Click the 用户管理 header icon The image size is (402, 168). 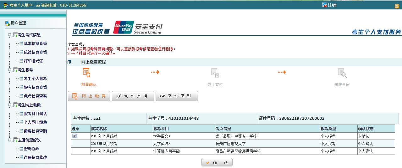pyautogui.click(x=7, y=23)
